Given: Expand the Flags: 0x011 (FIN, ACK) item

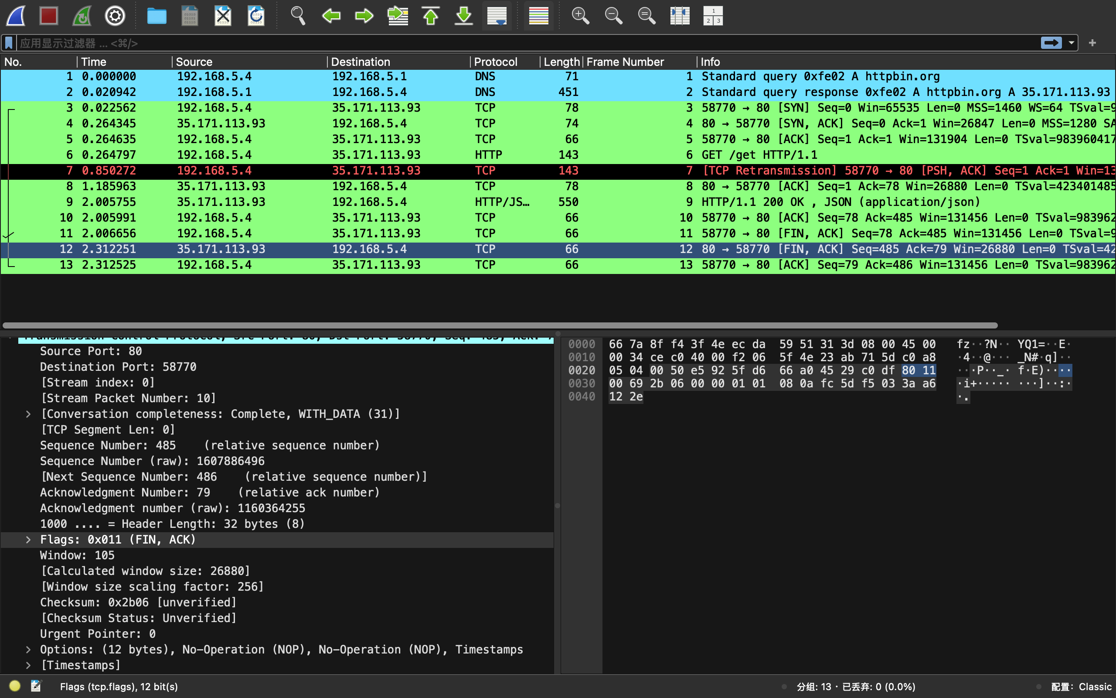Looking at the screenshot, I should 29,540.
